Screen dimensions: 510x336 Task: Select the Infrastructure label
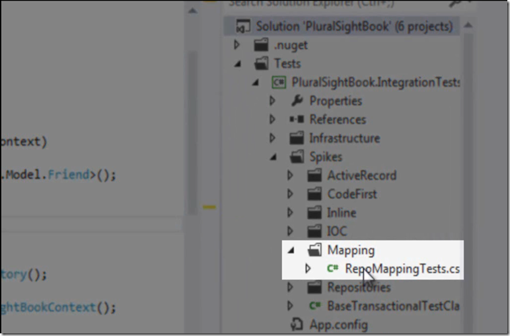pyautogui.click(x=344, y=138)
